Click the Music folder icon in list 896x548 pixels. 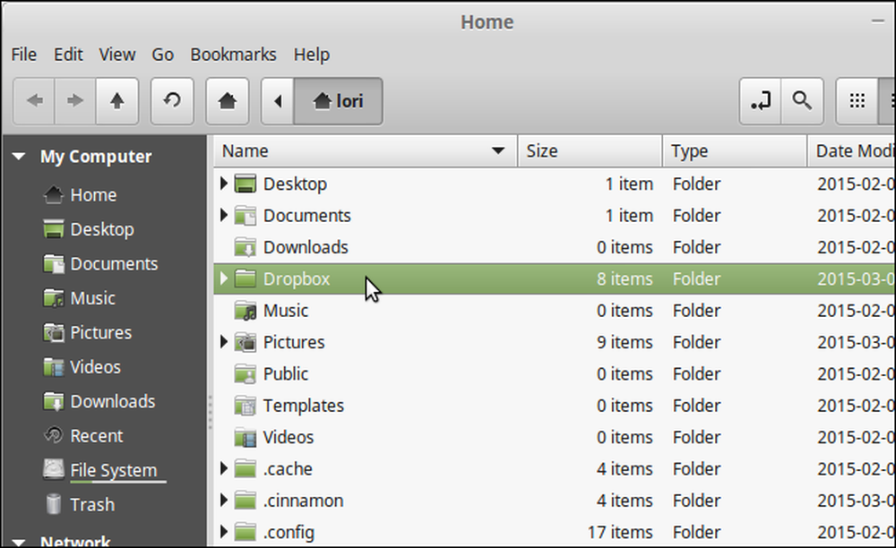246,311
